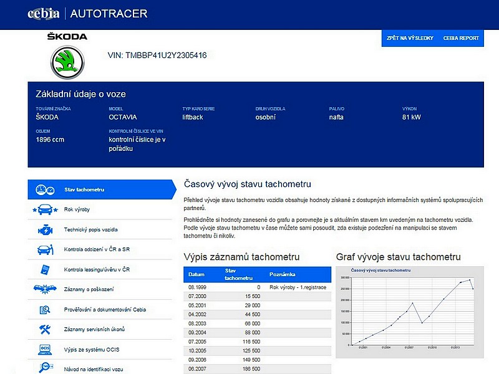This screenshot has height=374, width=499.
Task: Click the 186 500 odometer value
Action: coord(251,369)
